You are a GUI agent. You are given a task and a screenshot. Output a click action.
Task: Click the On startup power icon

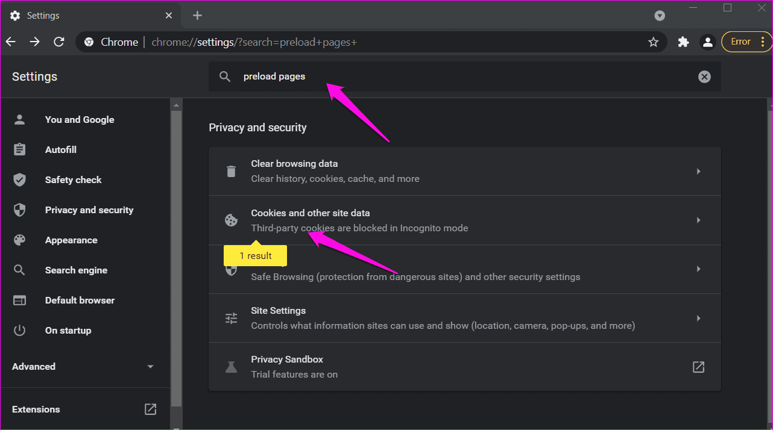pyautogui.click(x=20, y=330)
